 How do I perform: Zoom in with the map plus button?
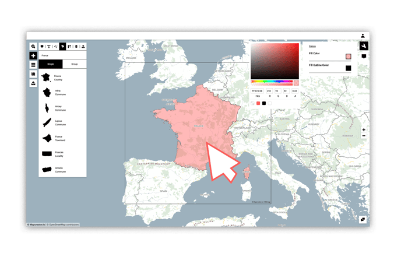pyautogui.click(x=364, y=129)
